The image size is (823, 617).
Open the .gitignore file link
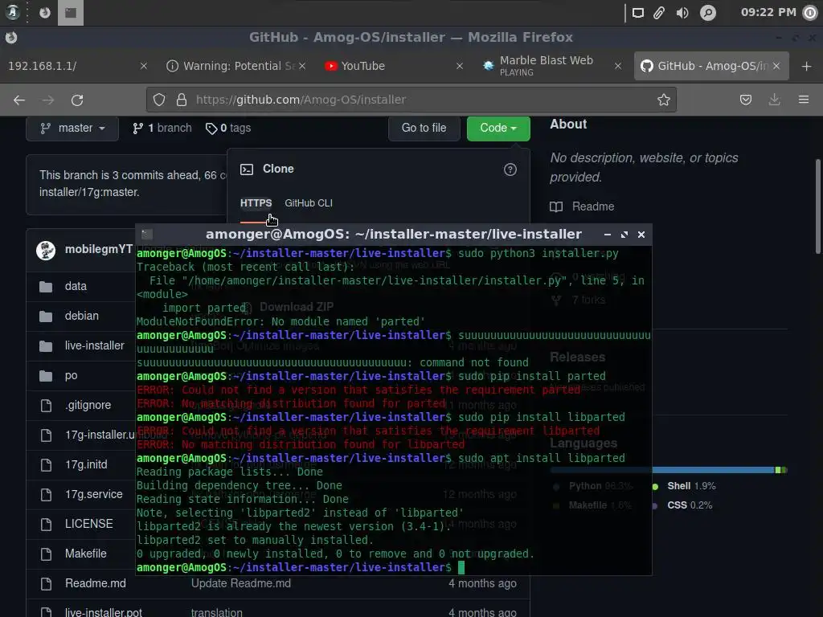(88, 405)
